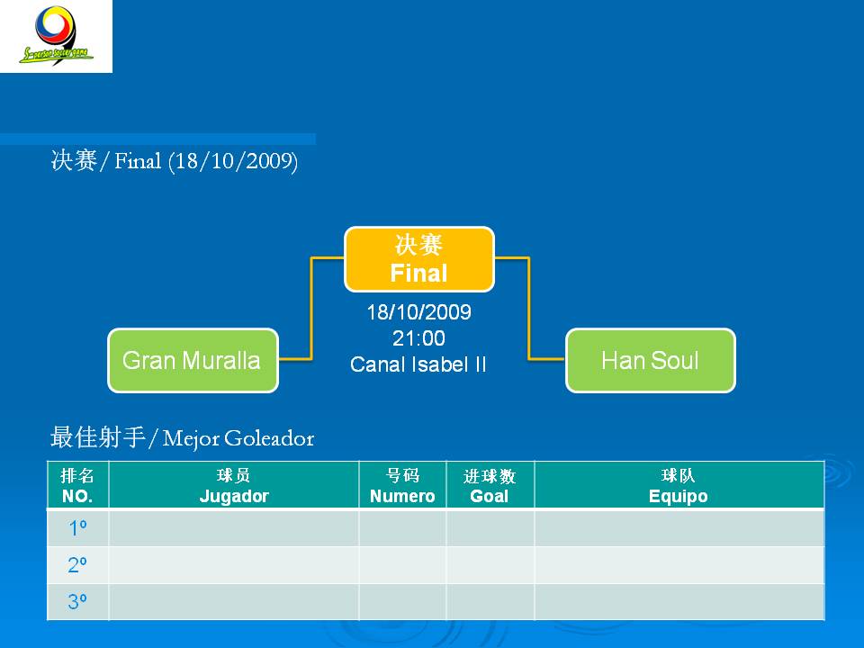This screenshot has height=648, width=864.
Task: Click the slide title Final (18/10/2009)
Action: point(174,162)
